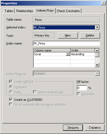Click the New index button

(68, 35)
